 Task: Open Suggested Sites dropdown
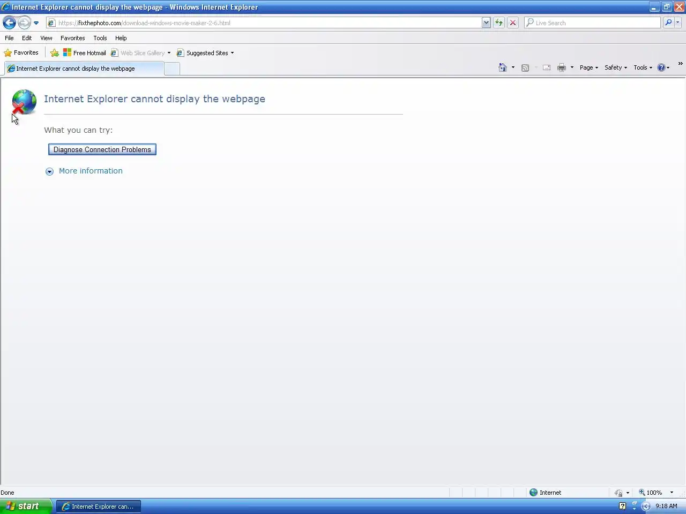205,53
